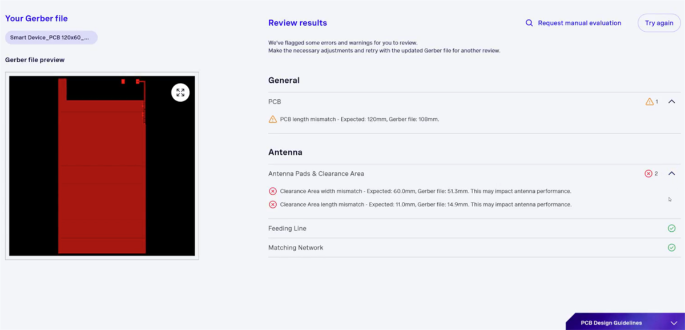Click warning triangle beside PCB length mismatch message
This screenshot has width=685, height=330.
pos(273,119)
